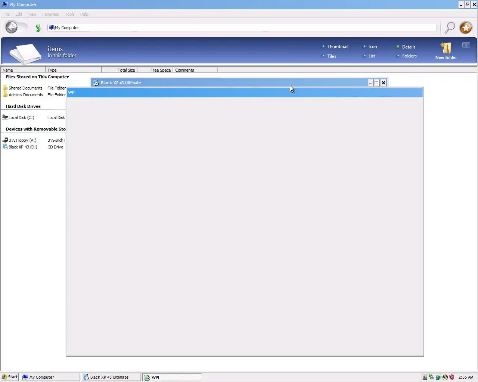Open the File menu

6,14
